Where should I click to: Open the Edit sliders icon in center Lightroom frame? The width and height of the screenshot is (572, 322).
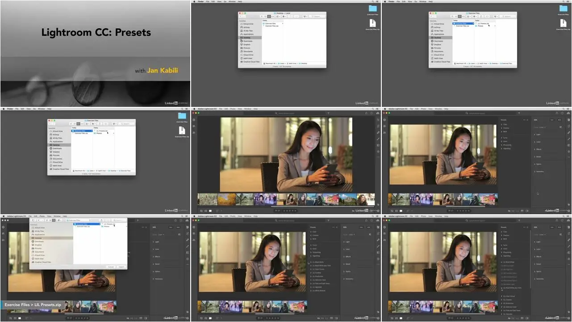pos(378,120)
